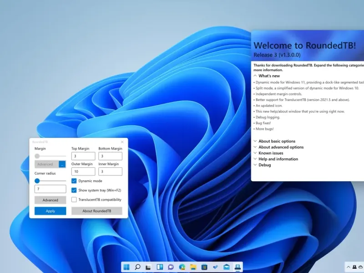This screenshot has width=364, height=273.
Task: Click the Outer Margin input field
Action: click(83, 172)
